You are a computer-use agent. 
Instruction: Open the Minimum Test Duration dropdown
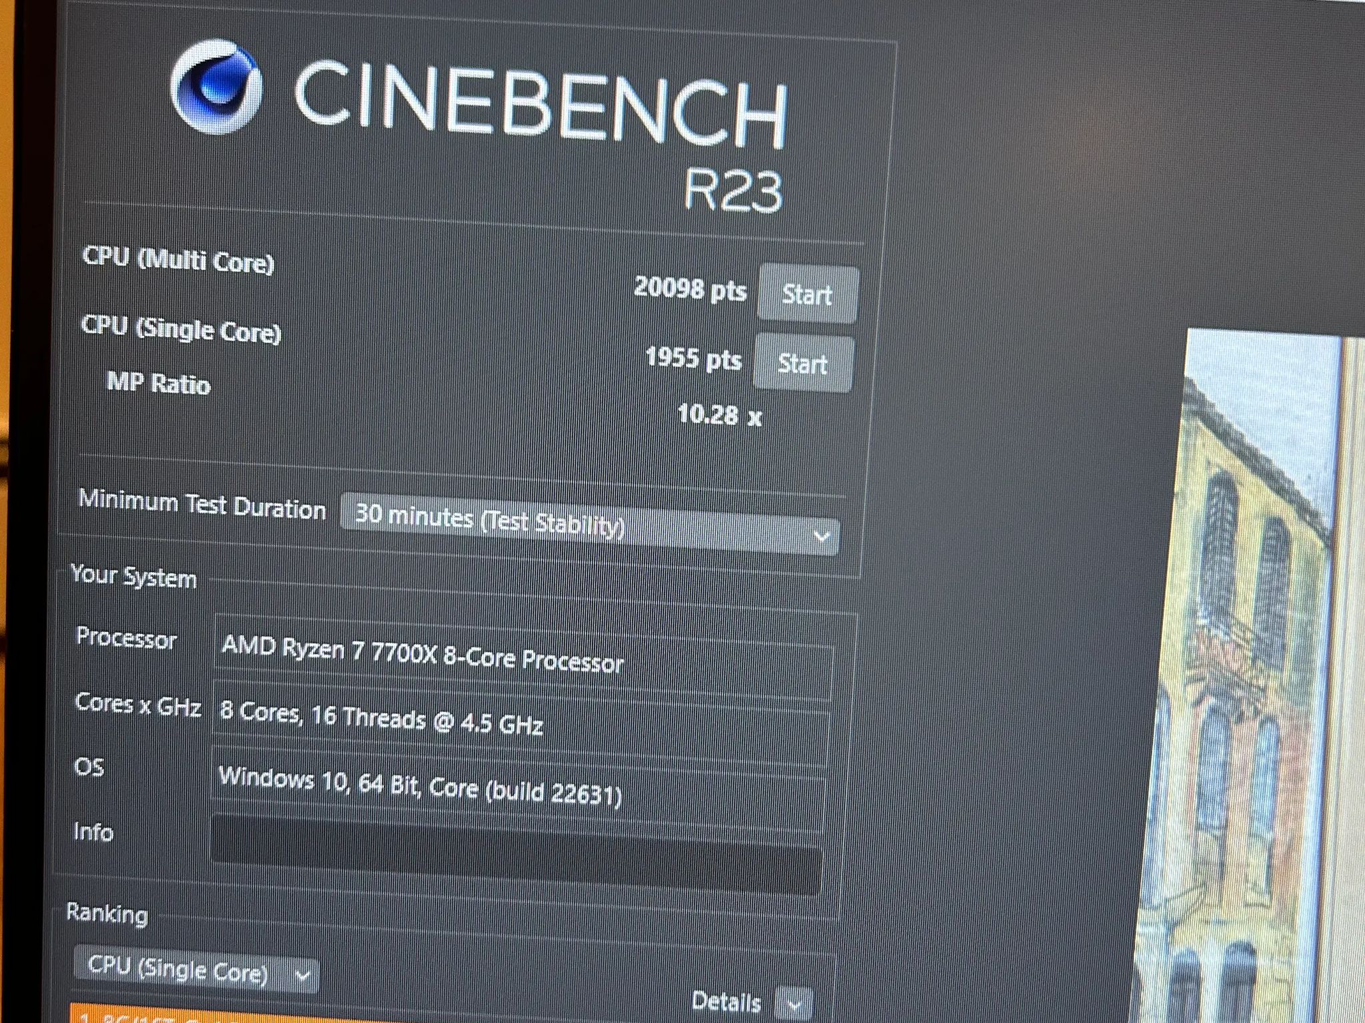coord(589,525)
